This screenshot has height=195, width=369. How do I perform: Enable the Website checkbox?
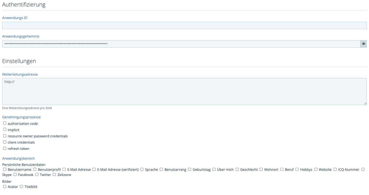click(316, 169)
